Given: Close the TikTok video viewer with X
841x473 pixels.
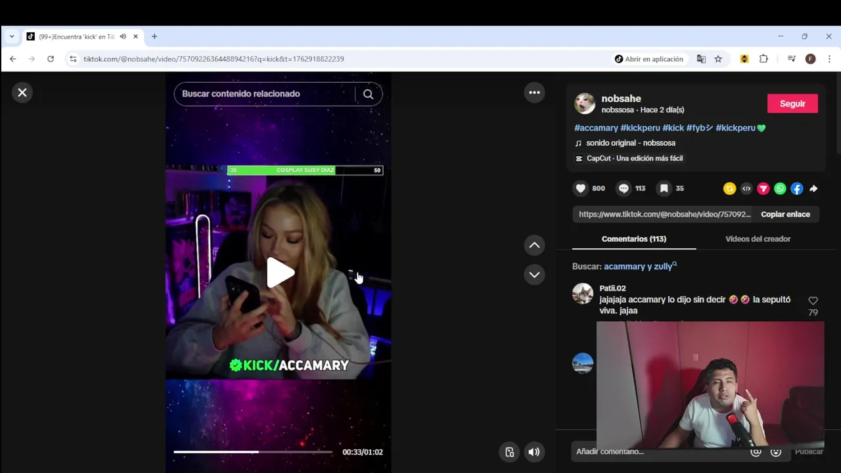Looking at the screenshot, I should pyautogui.click(x=22, y=93).
